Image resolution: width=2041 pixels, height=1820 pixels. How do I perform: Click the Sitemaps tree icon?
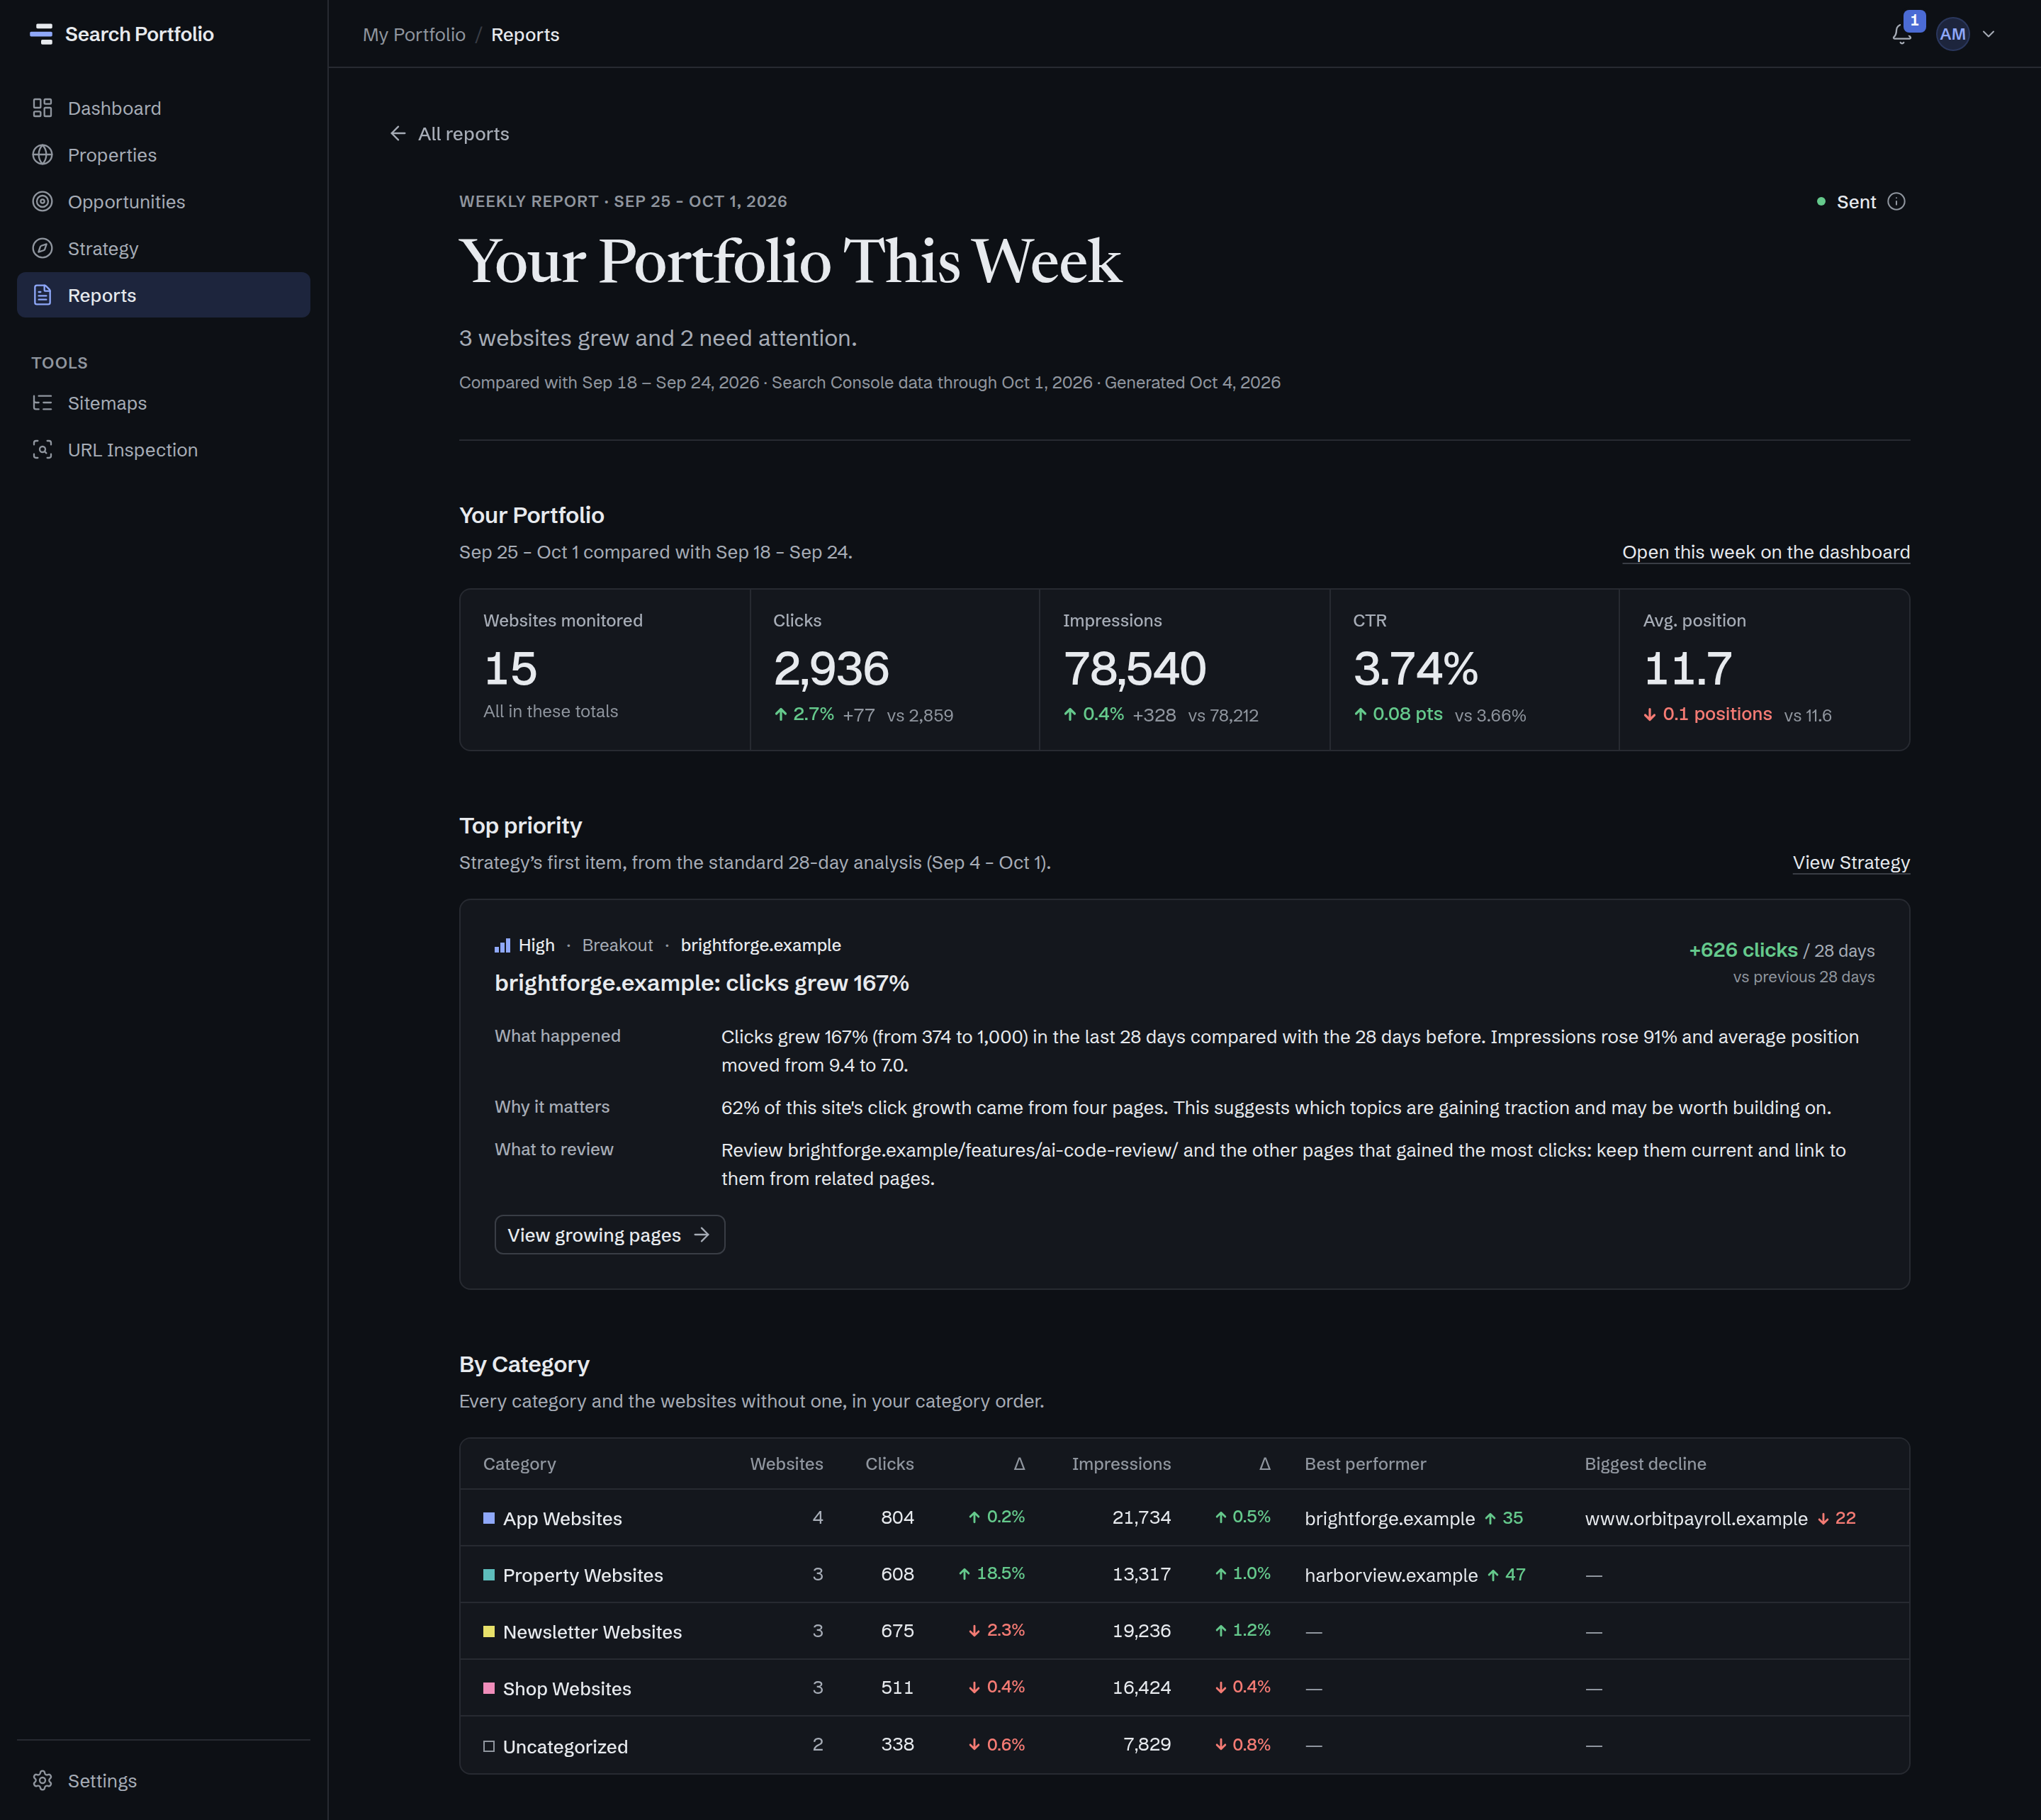click(42, 403)
